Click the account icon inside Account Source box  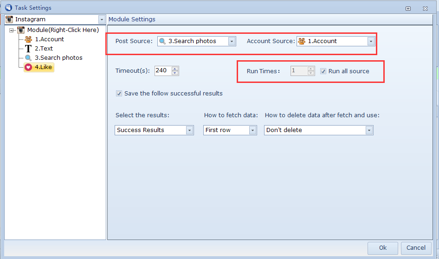coord(302,41)
